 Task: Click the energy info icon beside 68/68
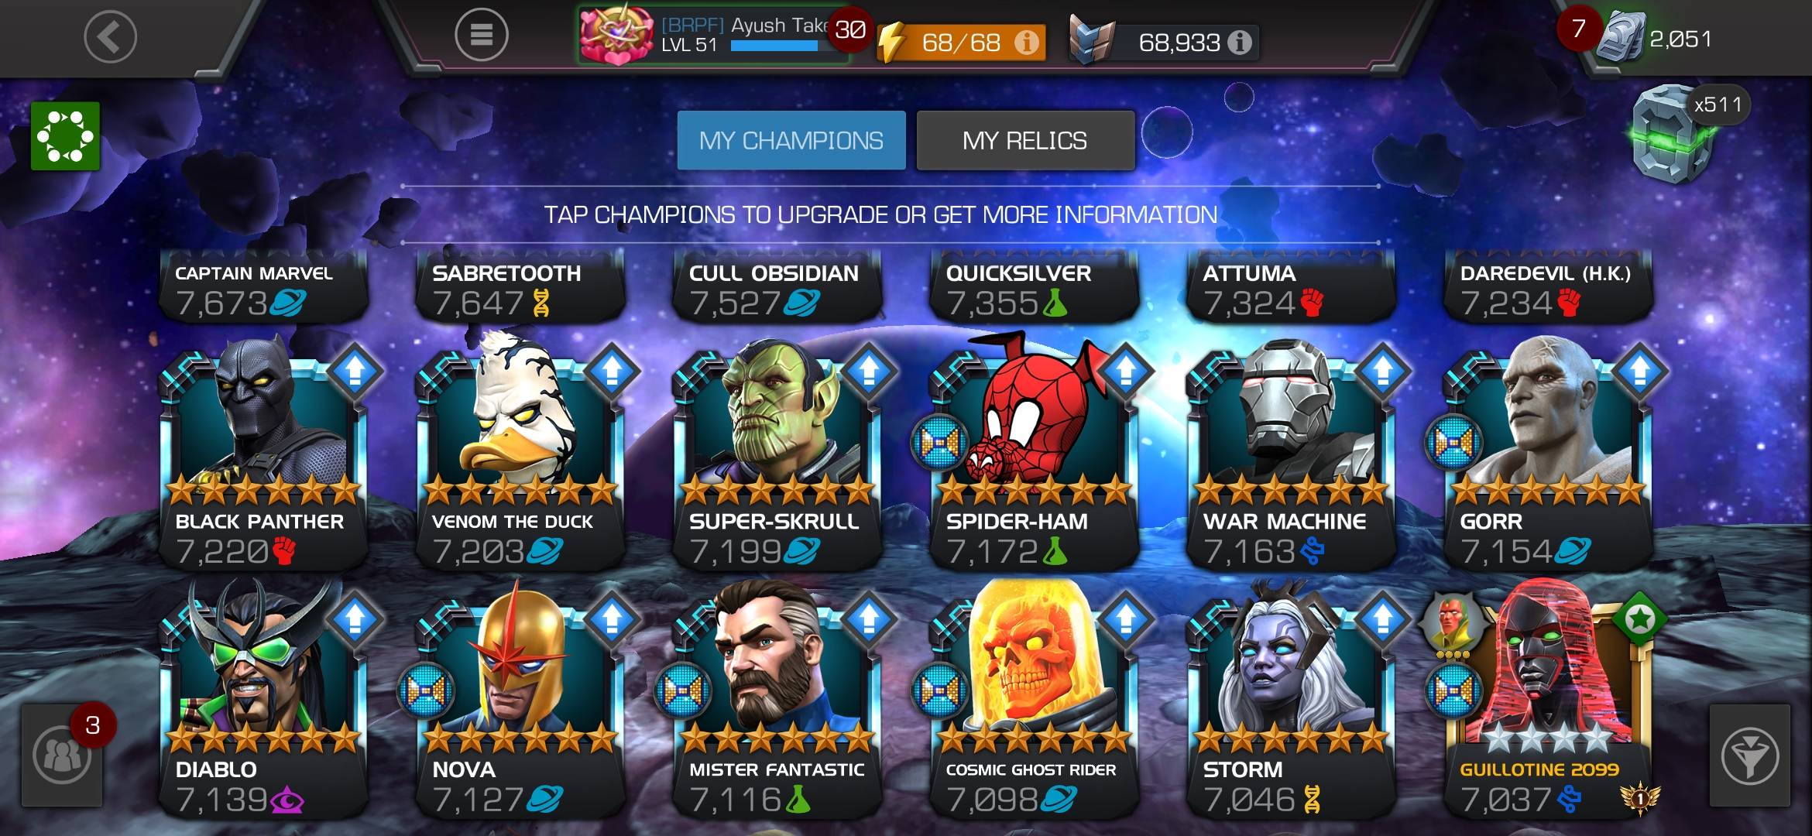click(x=1027, y=43)
